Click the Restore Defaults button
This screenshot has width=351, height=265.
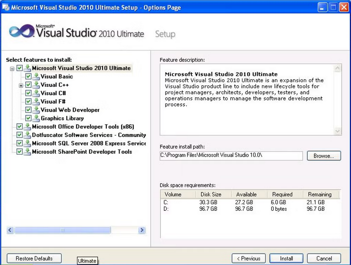(x=34, y=258)
